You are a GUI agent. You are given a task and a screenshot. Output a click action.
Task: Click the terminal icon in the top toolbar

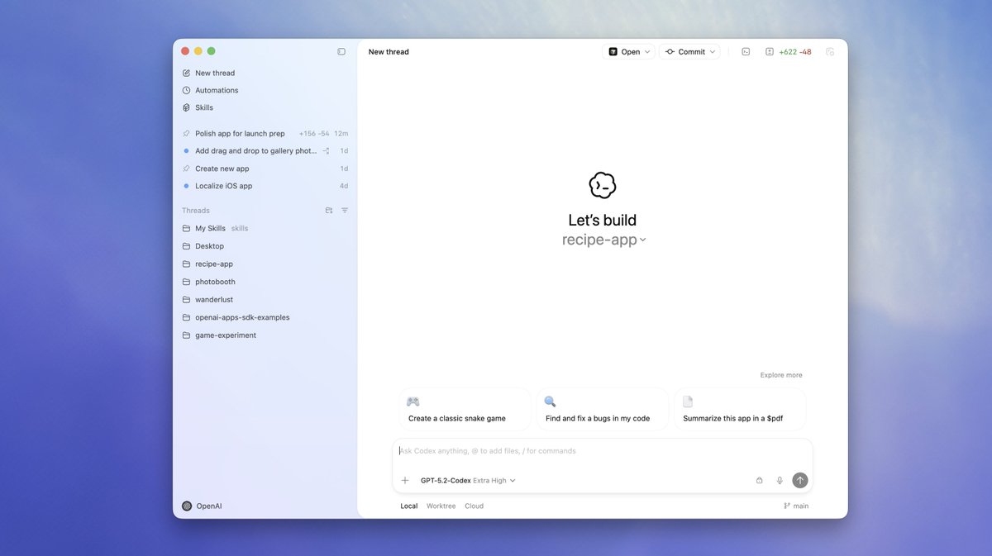746,51
